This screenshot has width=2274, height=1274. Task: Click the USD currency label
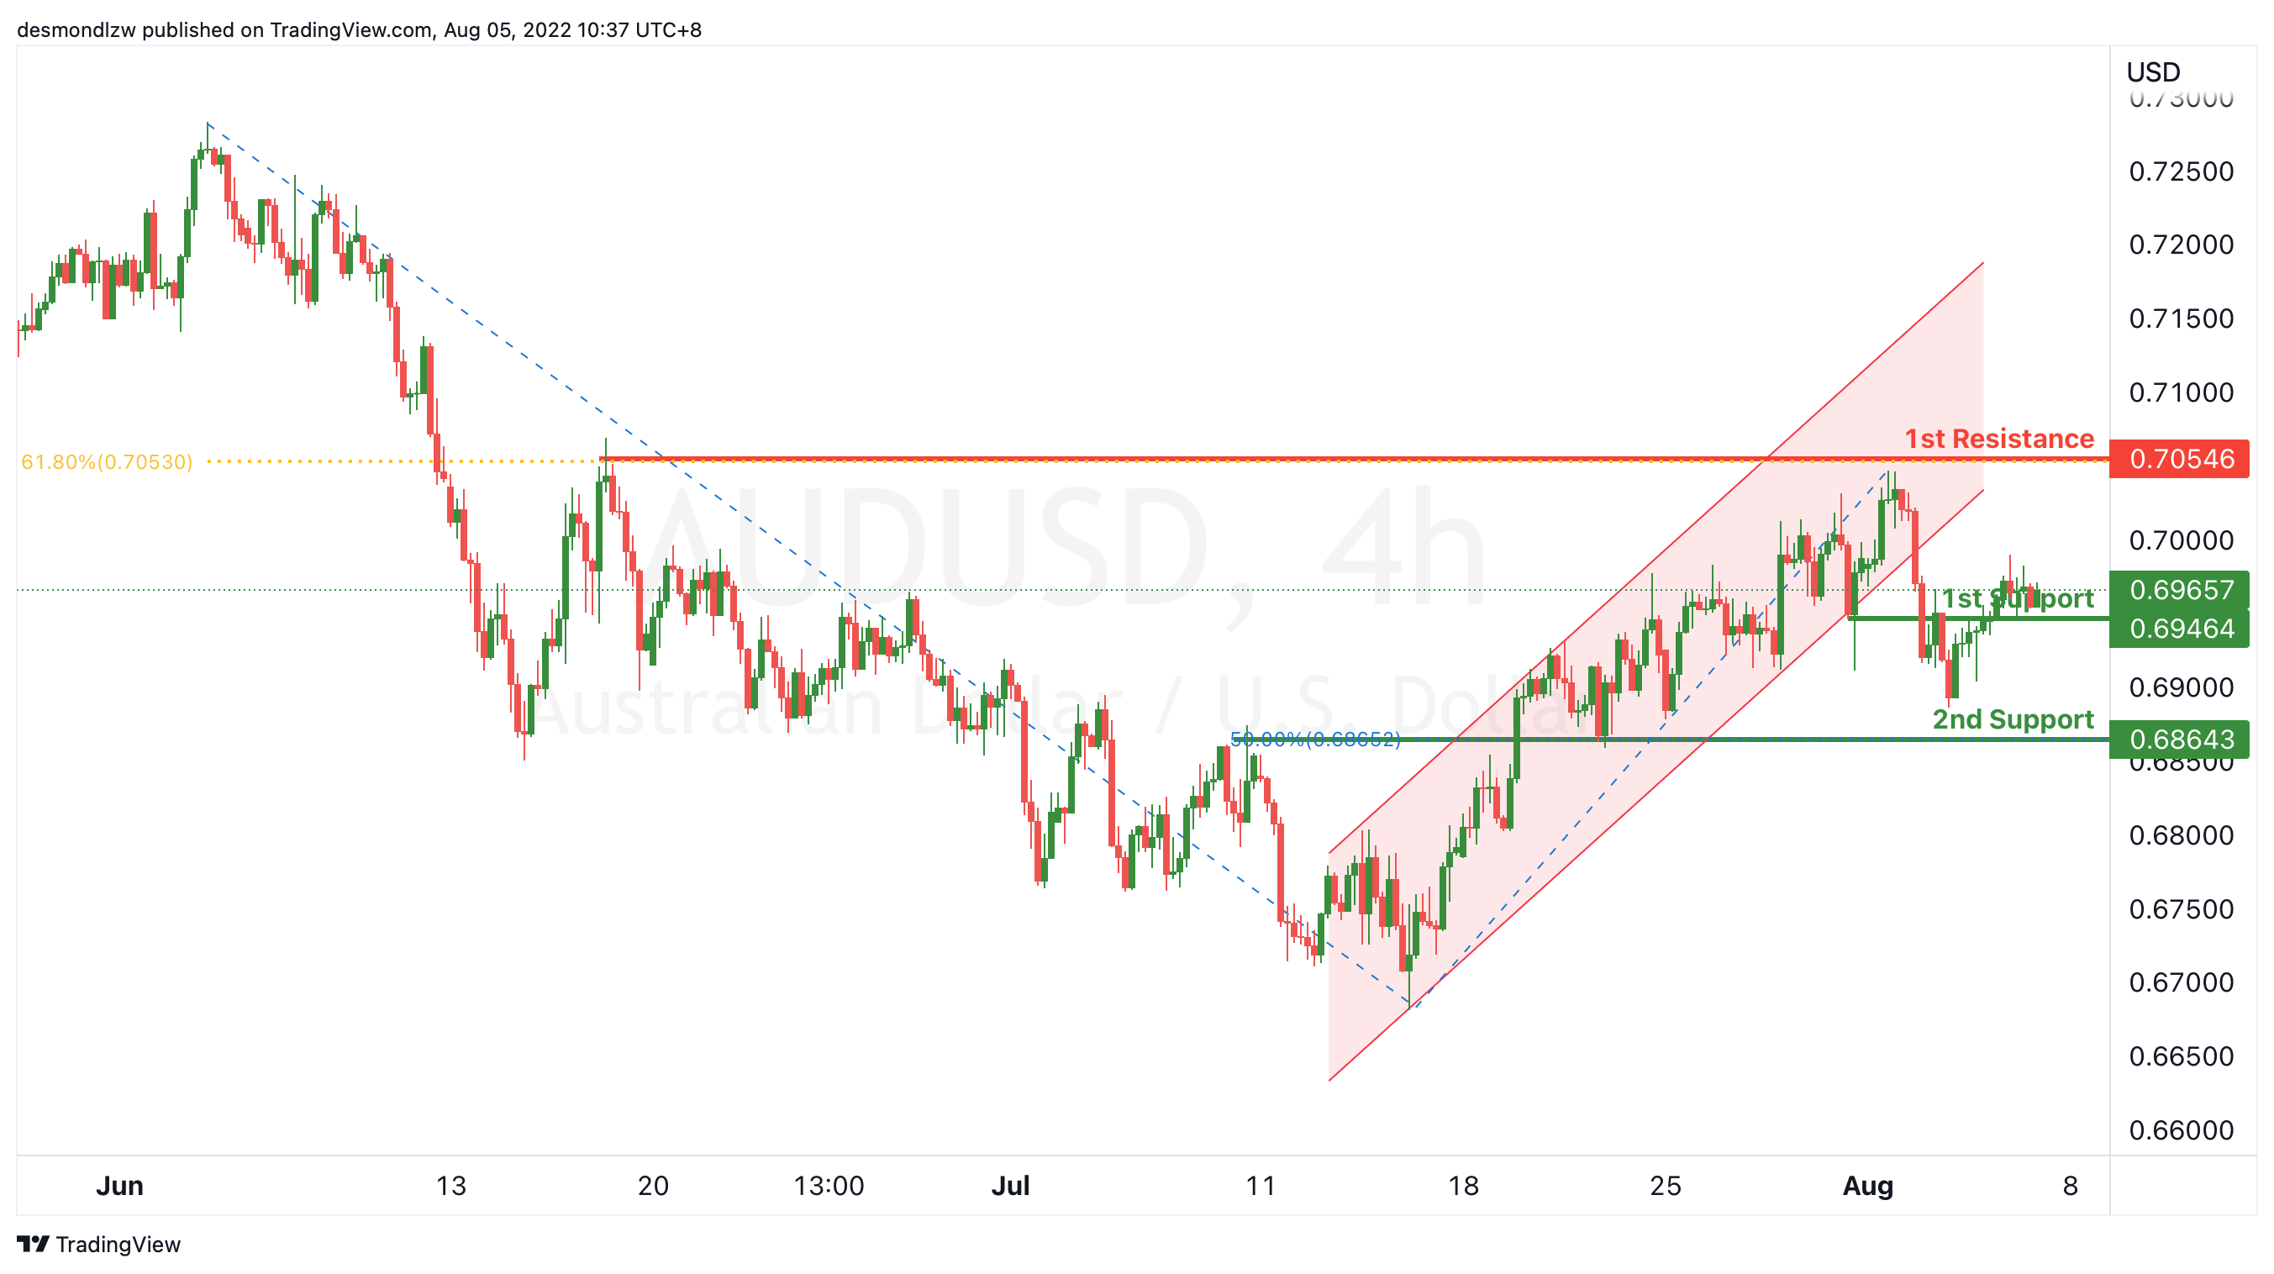tap(2153, 72)
